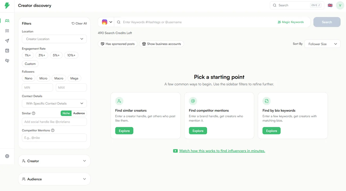This screenshot has width=346, height=191.
Task: Select the Macro followers chip
Action: pos(59,78)
